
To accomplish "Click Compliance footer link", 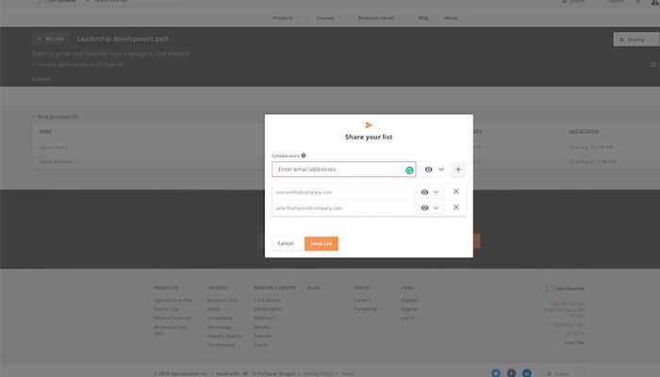I will 220,319.
